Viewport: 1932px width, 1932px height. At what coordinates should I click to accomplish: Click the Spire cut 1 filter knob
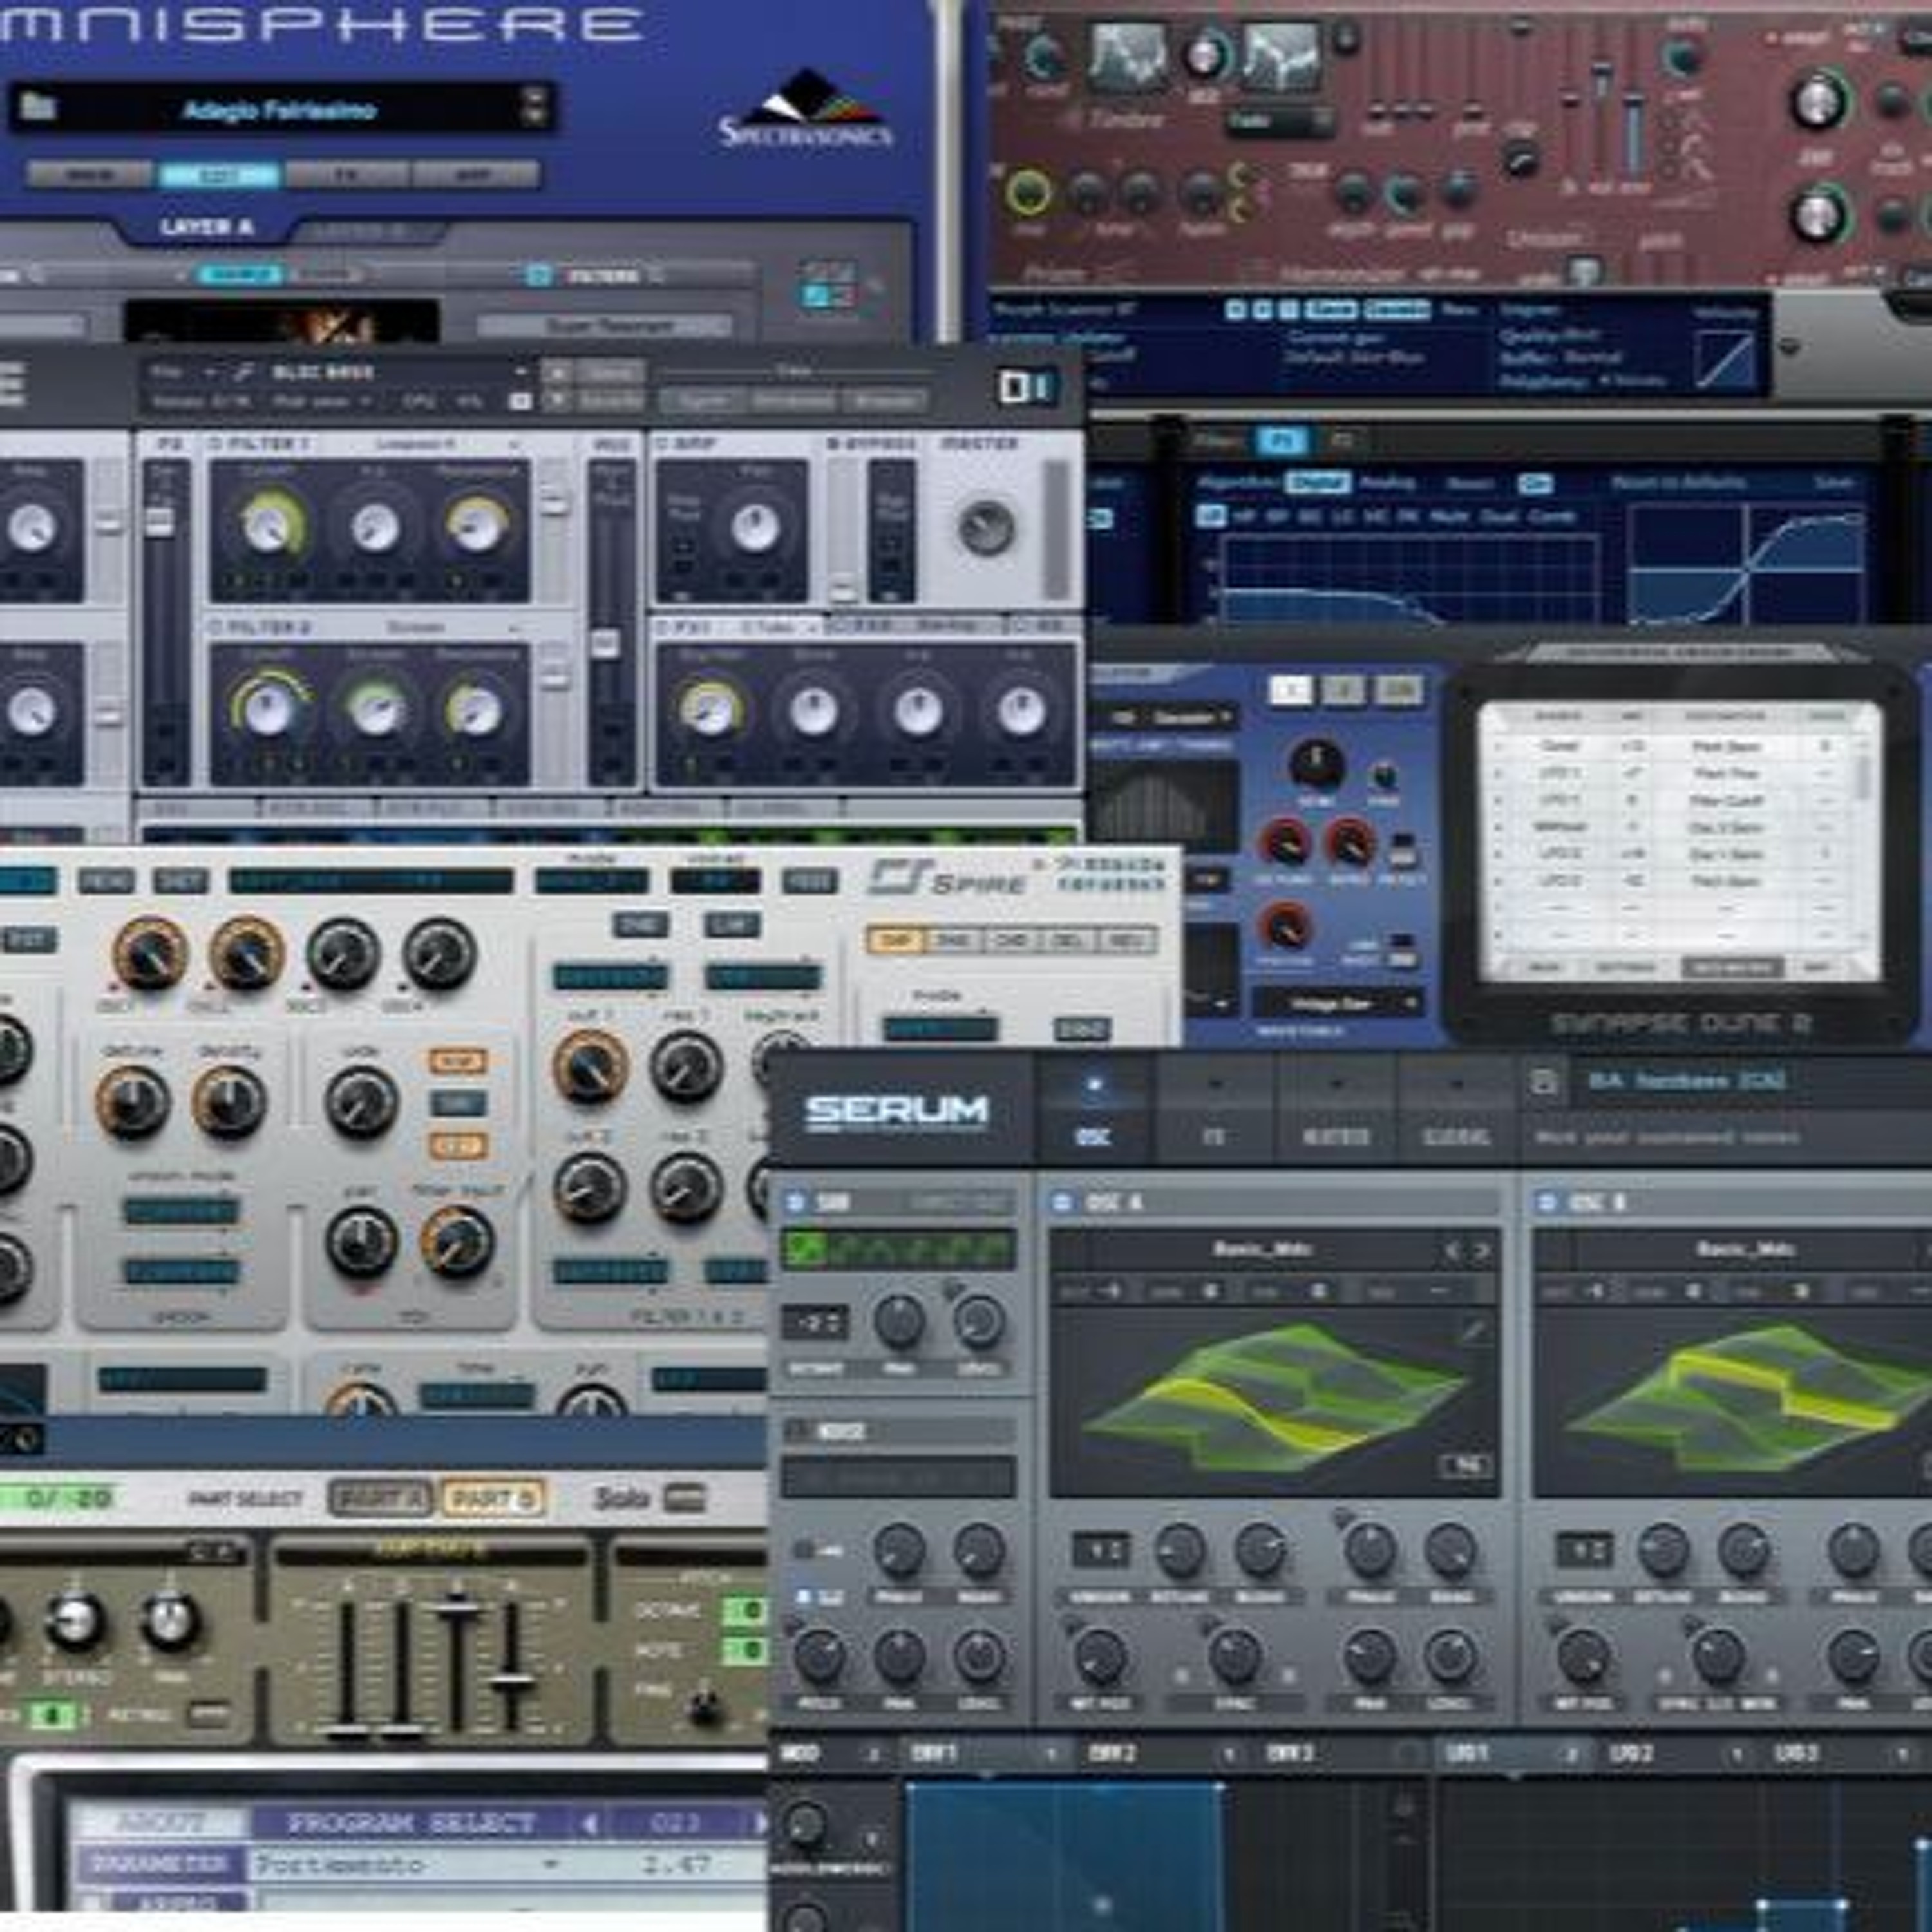point(590,1068)
